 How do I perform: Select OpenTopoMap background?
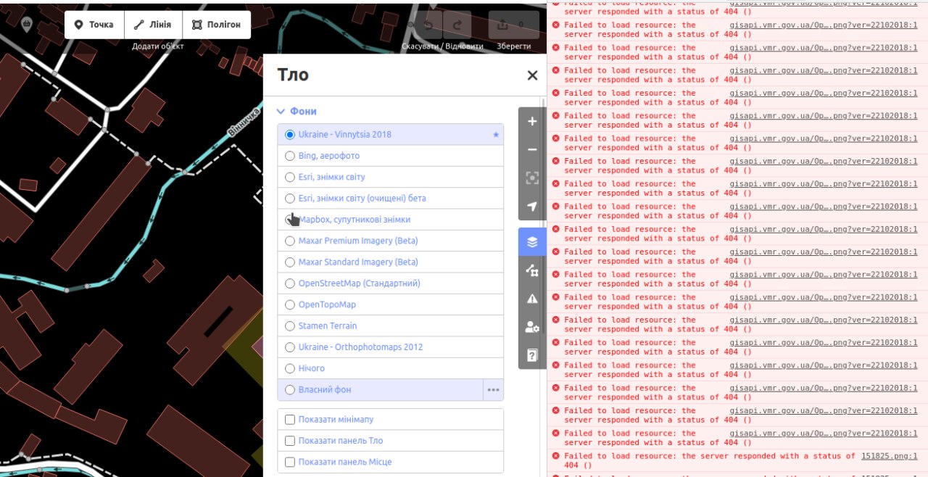(390, 304)
